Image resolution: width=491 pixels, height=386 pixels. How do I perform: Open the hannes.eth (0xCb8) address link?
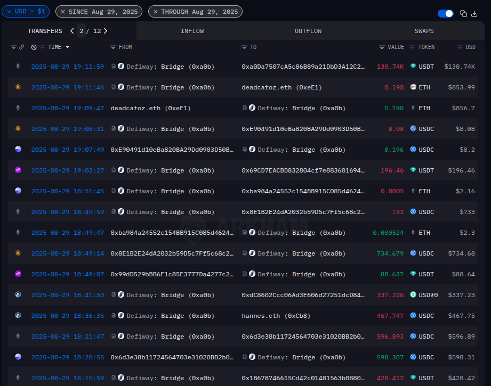click(276, 316)
